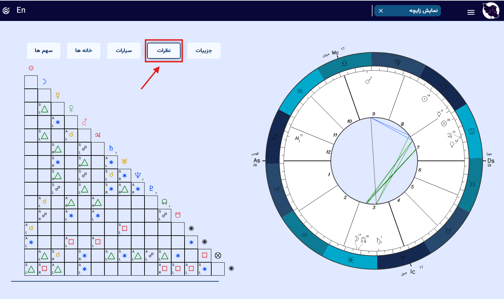Open the سهم ها tab
Screen dimensions: 504x299
click(x=44, y=51)
